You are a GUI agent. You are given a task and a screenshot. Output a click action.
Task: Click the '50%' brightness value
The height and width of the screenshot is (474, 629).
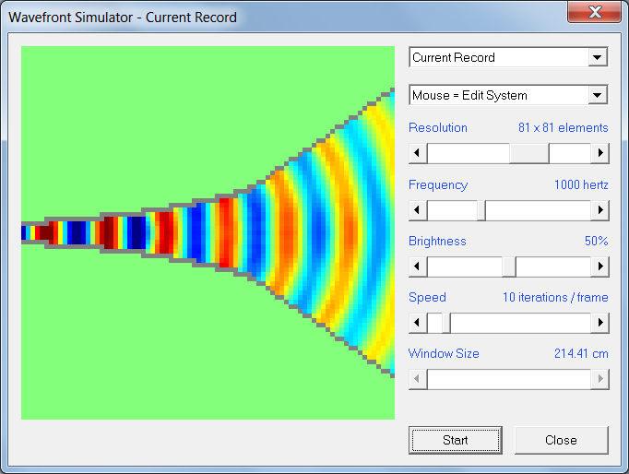[596, 241]
